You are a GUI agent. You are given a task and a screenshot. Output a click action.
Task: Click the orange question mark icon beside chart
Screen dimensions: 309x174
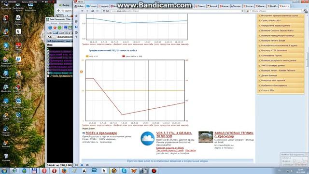click(82, 72)
